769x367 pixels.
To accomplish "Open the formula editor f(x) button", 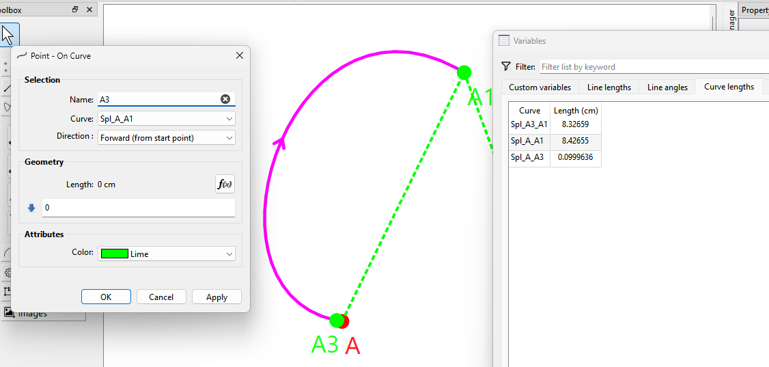I will point(225,184).
